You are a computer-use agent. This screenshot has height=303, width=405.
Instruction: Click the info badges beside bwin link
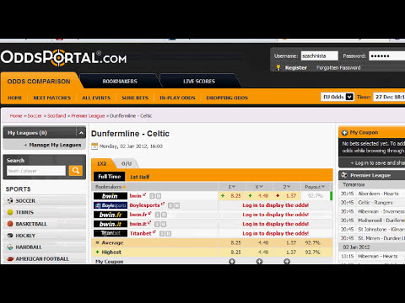coord(155,196)
